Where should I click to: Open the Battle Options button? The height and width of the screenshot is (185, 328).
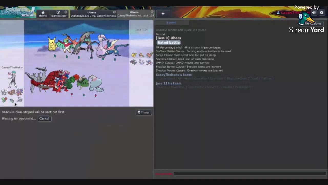tap(311, 23)
